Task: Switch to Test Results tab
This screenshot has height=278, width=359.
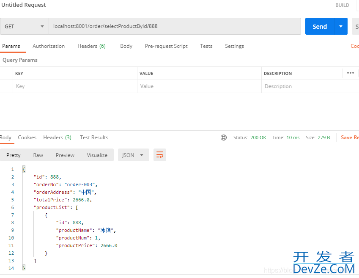Action: click(x=94, y=138)
